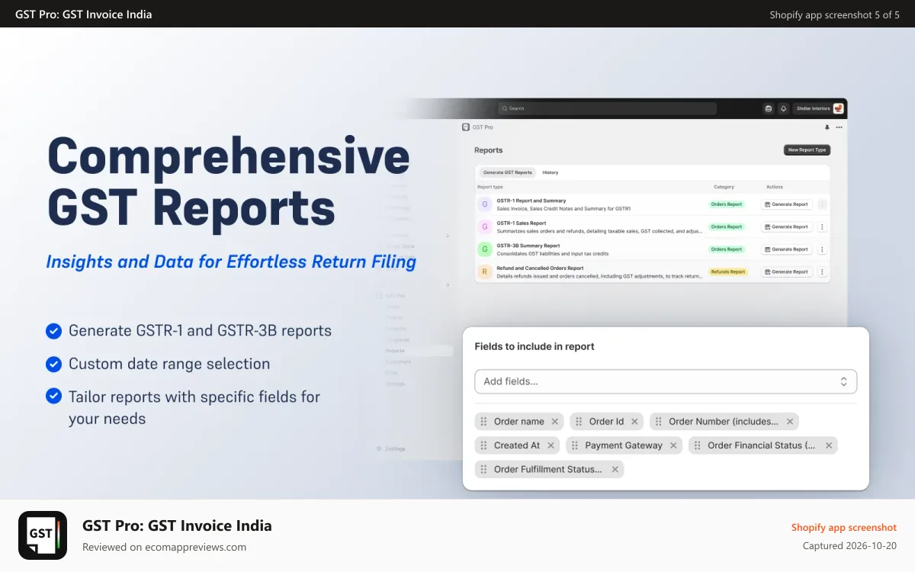Open the Stellar Interiors account menu
The height and width of the screenshot is (572, 915).
[x=818, y=108]
